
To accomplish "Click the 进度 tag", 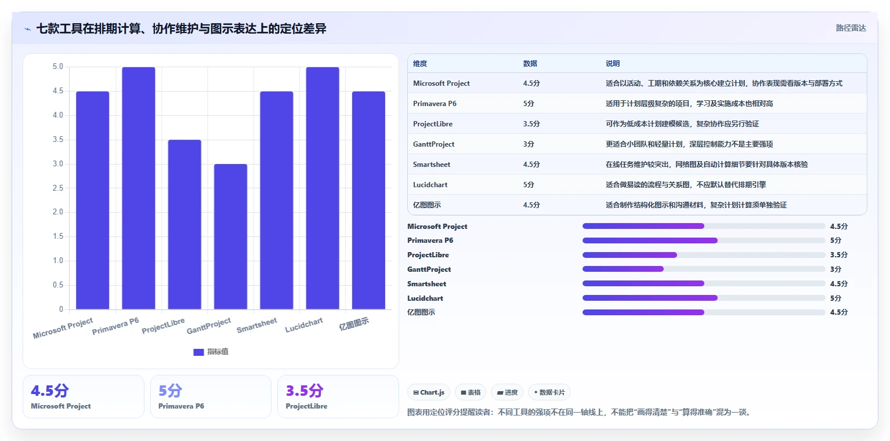I will [507, 392].
